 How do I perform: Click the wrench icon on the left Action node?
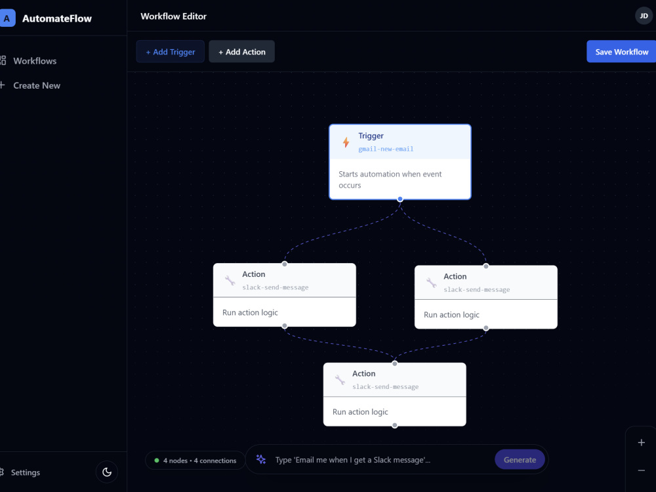point(230,280)
